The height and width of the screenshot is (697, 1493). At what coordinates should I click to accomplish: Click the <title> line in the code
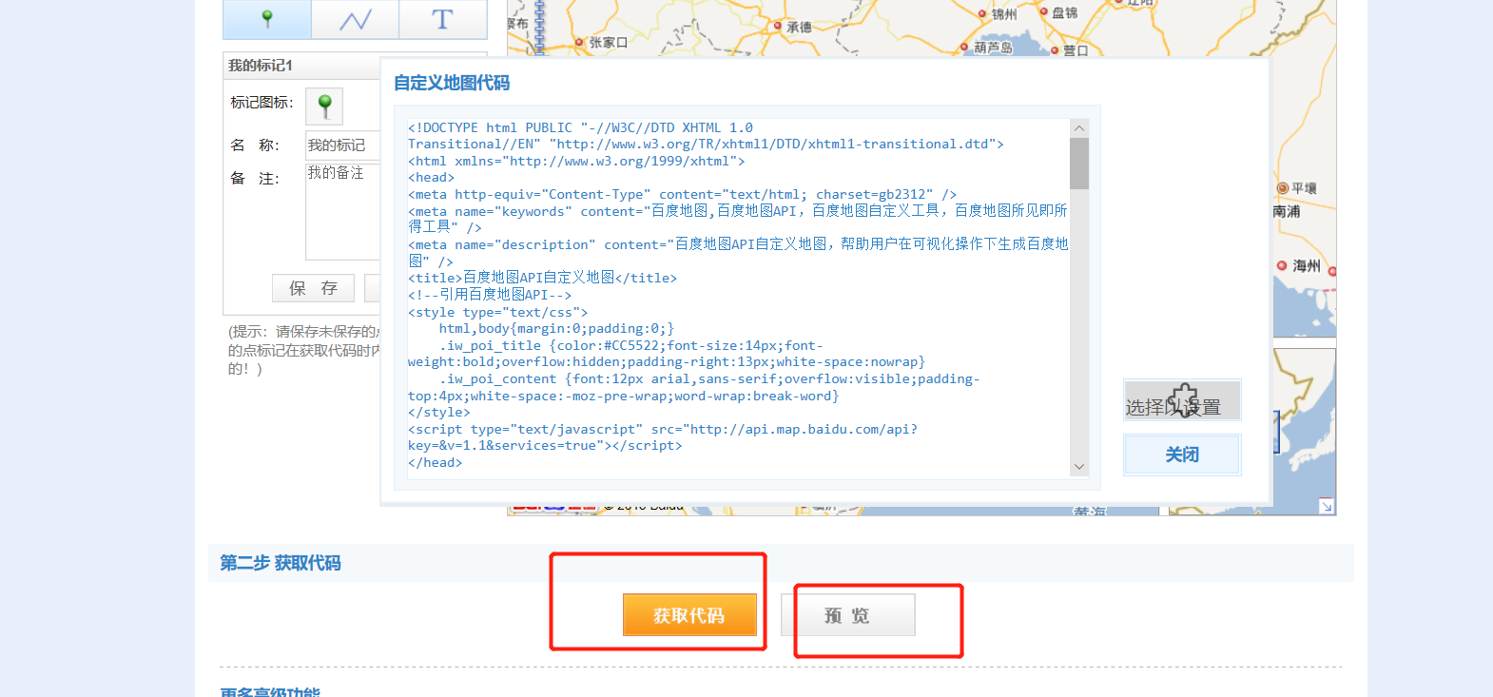point(542,278)
